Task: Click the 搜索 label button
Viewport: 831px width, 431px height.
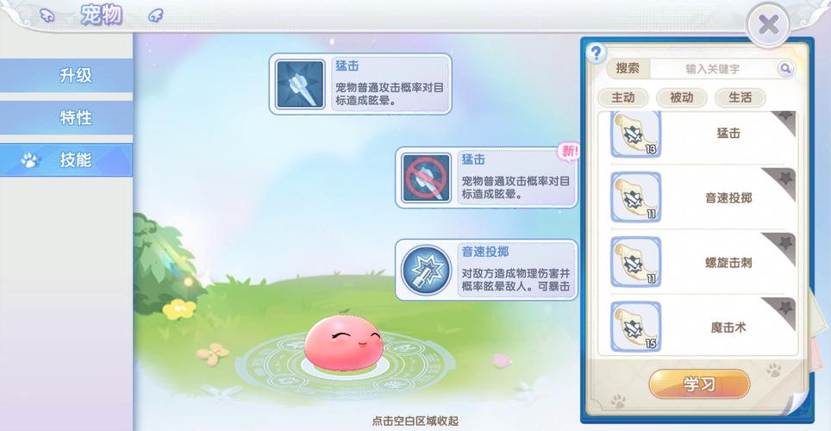Action: pyautogui.click(x=628, y=68)
